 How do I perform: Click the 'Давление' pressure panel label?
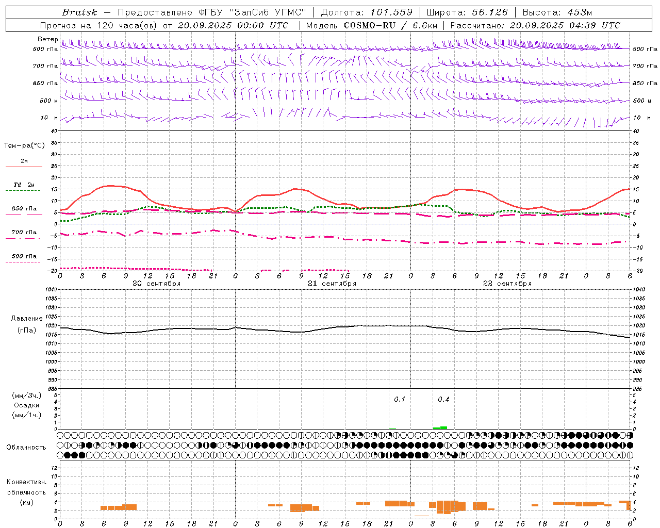point(27,319)
